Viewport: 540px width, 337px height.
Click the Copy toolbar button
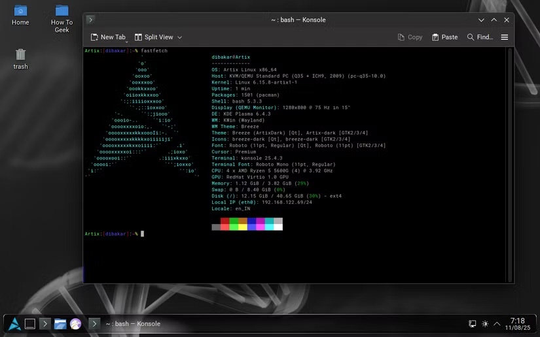click(x=410, y=37)
